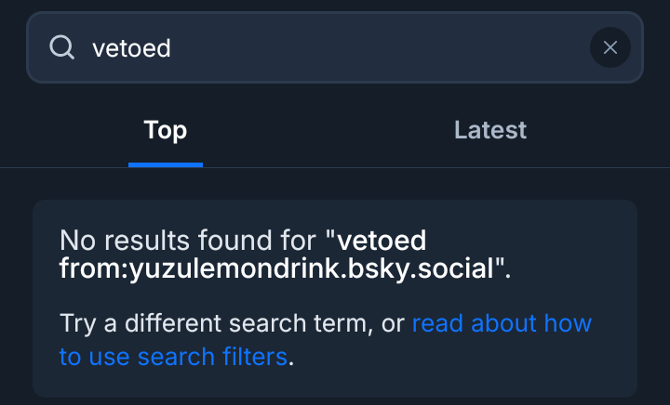
Task: Click empty space inside the search field
Action: (391, 47)
